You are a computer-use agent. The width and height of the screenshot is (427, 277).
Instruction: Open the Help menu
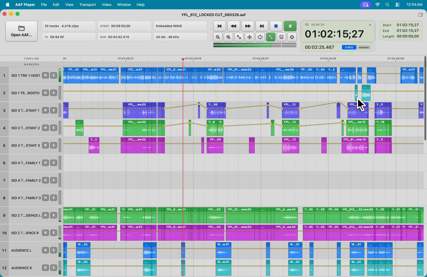[x=141, y=5]
